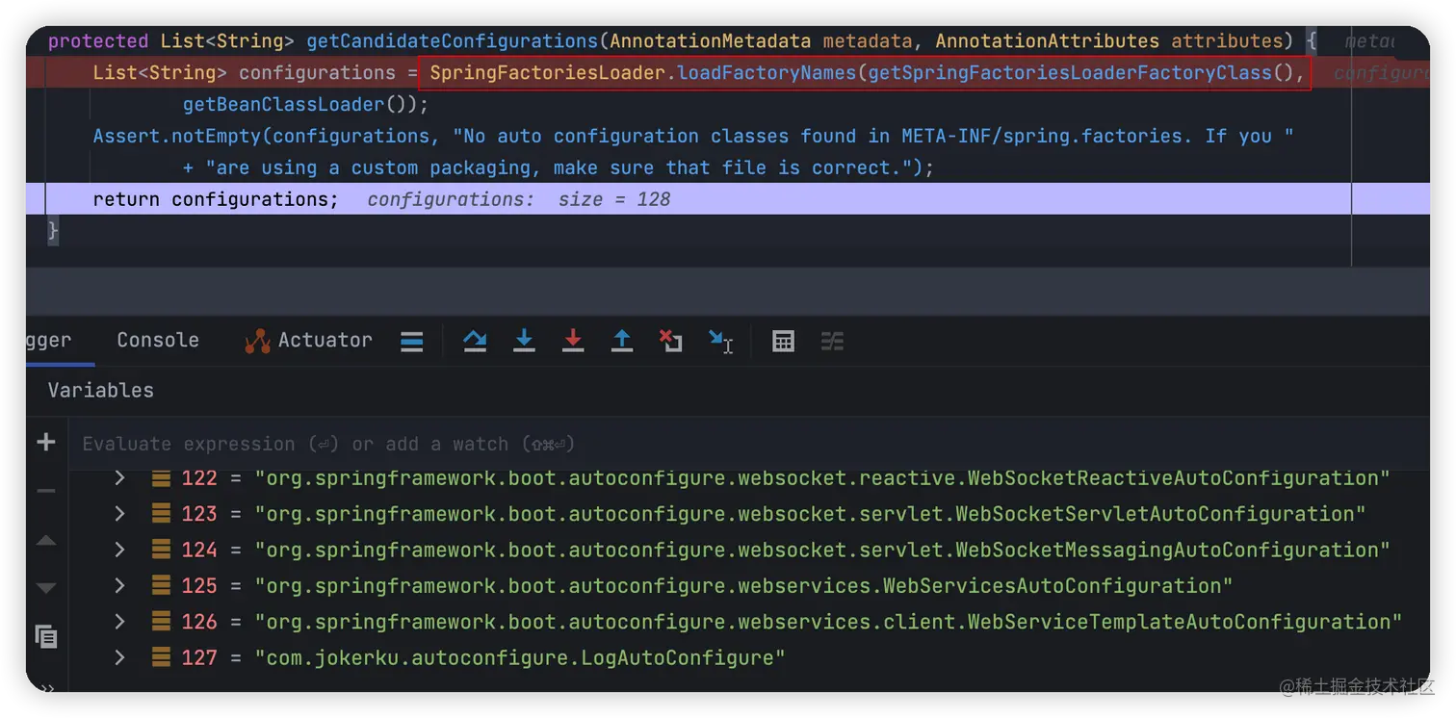1456x718 pixels.
Task: Focus the Evaluate expression input field
Action: [x=749, y=444]
